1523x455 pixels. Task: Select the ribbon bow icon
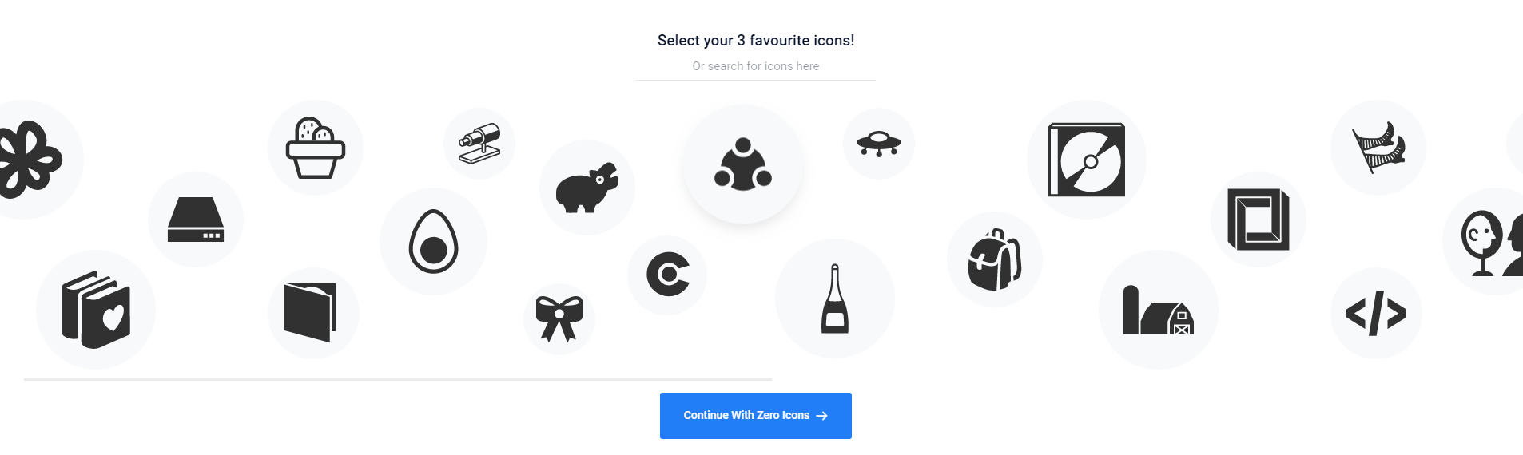(559, 318)
